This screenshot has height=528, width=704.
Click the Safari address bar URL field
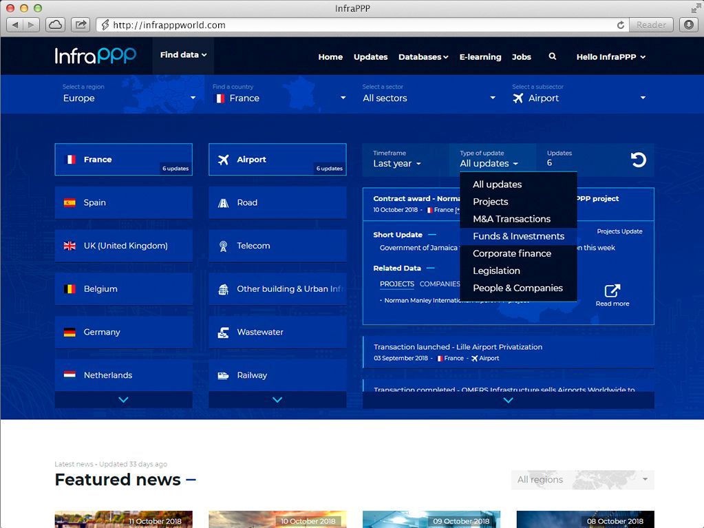tap(358, 25)
